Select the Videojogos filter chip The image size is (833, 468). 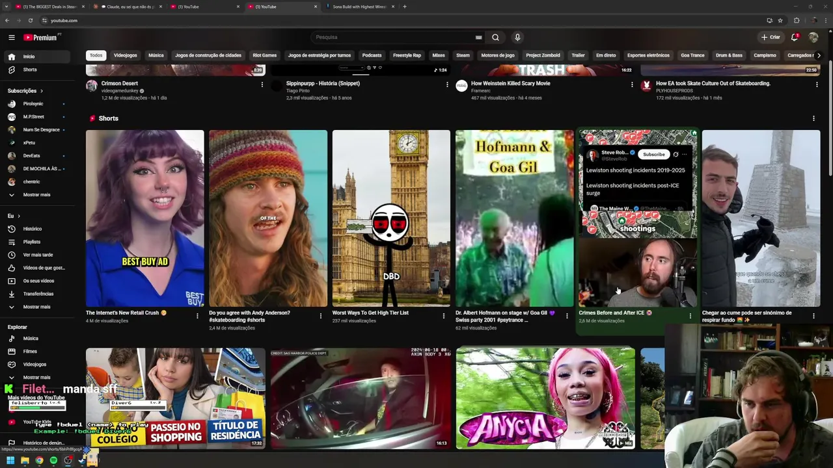126,55
